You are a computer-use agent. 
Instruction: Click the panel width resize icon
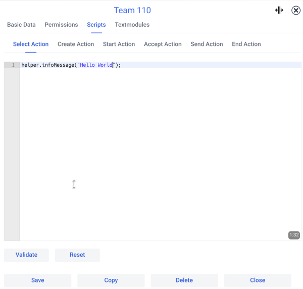279,10
